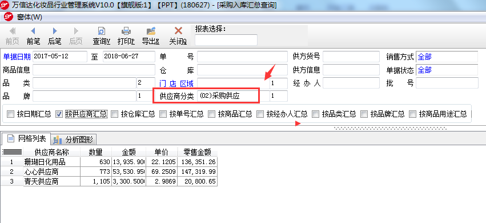Click the 供应商分类 field with (02)采购供应

tap(234, 96)
